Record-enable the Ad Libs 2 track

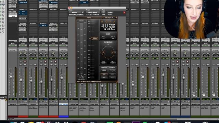188,61
